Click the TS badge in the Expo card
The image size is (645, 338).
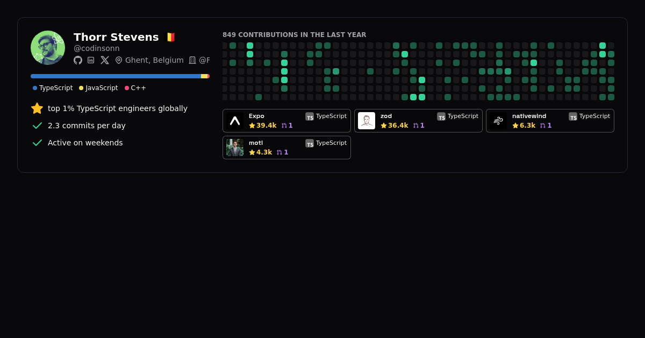pyautogui.click(x=310, y=116)
